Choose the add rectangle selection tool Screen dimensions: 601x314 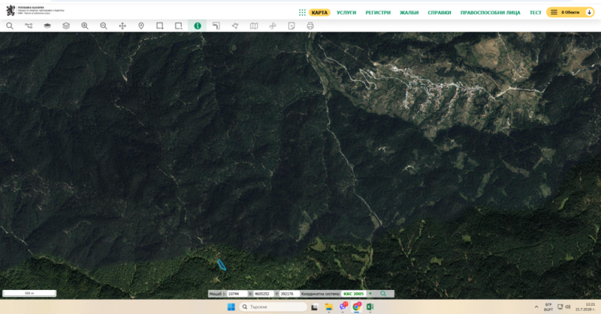(x=160, y=26)
